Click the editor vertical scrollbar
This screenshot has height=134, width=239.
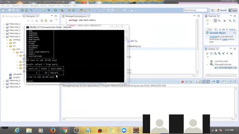tap(197, 46)
